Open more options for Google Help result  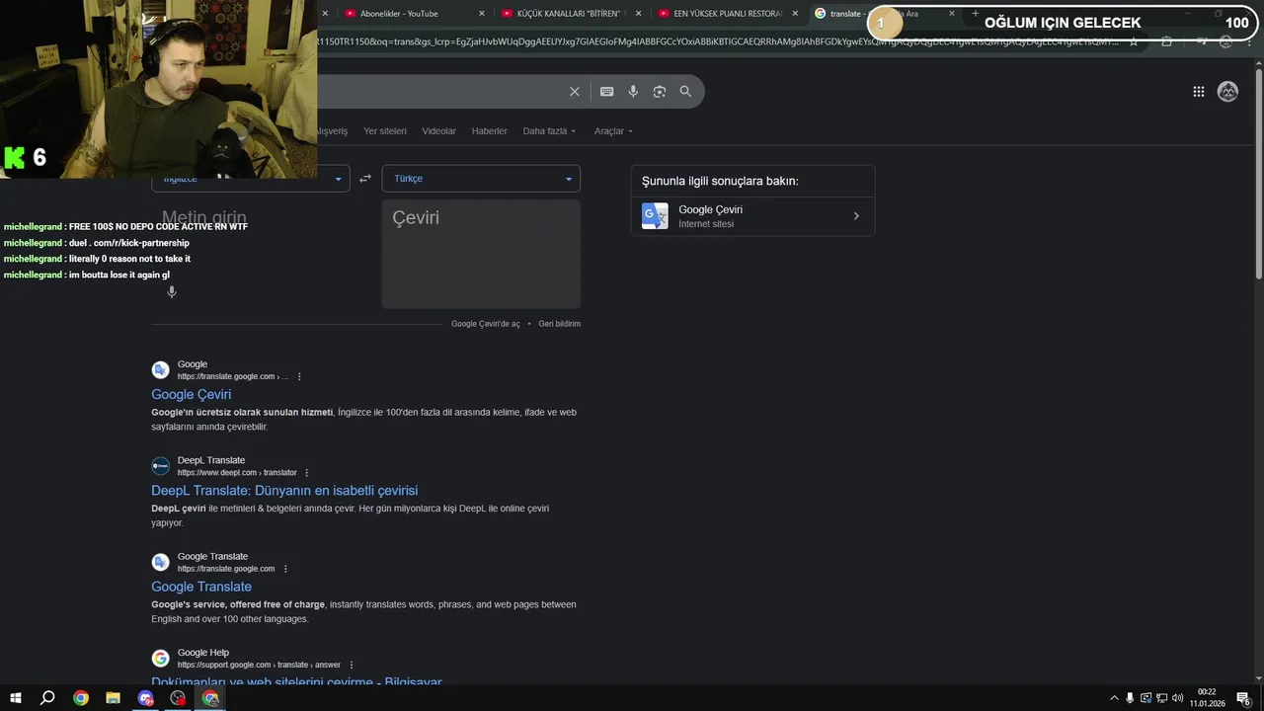(x=351, y=665)
